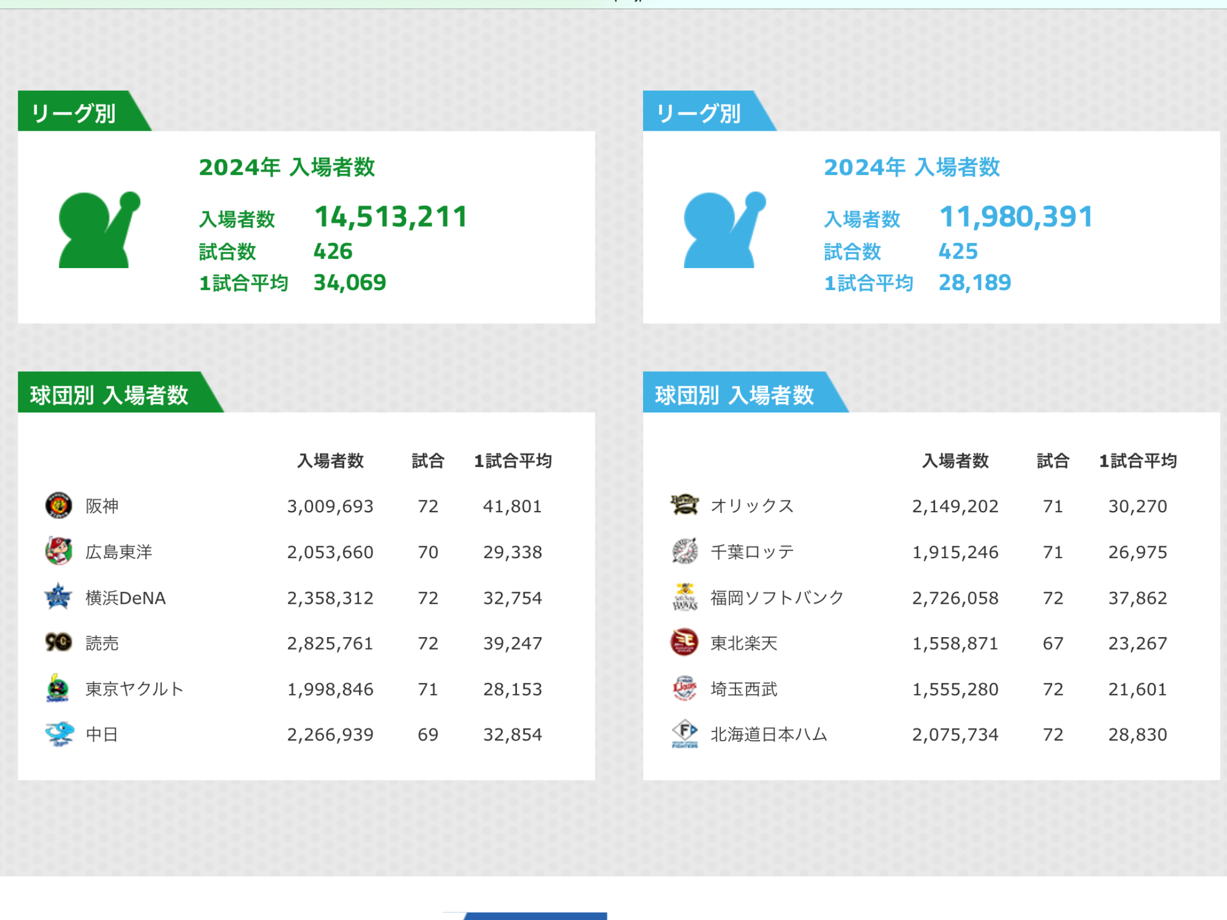
Task: Click Hanshin's attendance figure 3,009,693
Action: click(x=330, y=507)
